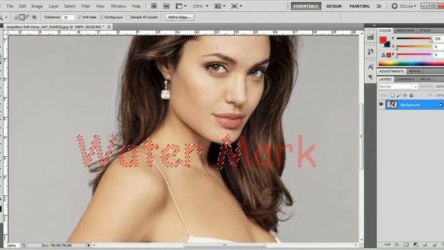Viewport: 444px width, 250px height.
Task: Click the G channel slider
Action: pos(413,47)
